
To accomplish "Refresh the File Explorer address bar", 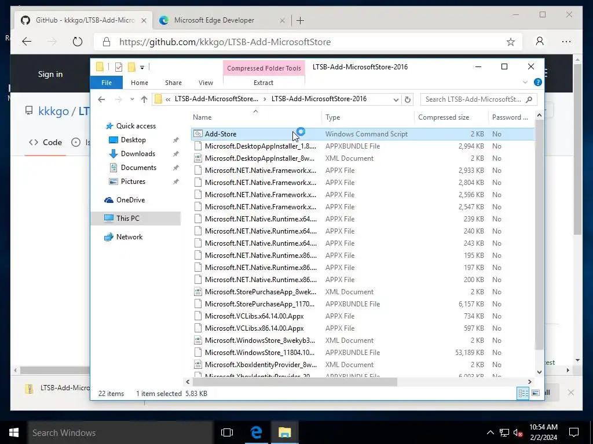I will [407, 99].
